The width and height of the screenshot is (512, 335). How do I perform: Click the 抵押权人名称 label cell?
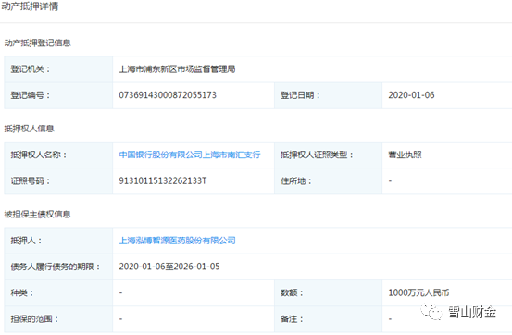(x=58, y=155)
